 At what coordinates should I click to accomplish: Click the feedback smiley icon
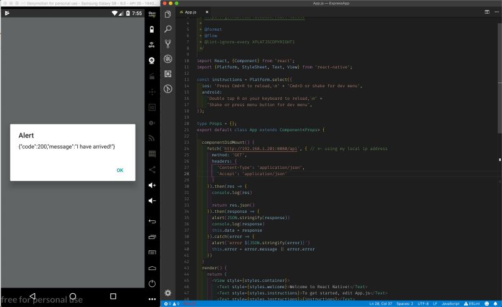click(487, 303)
